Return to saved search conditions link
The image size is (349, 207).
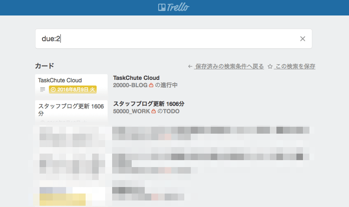click(229, 66)
